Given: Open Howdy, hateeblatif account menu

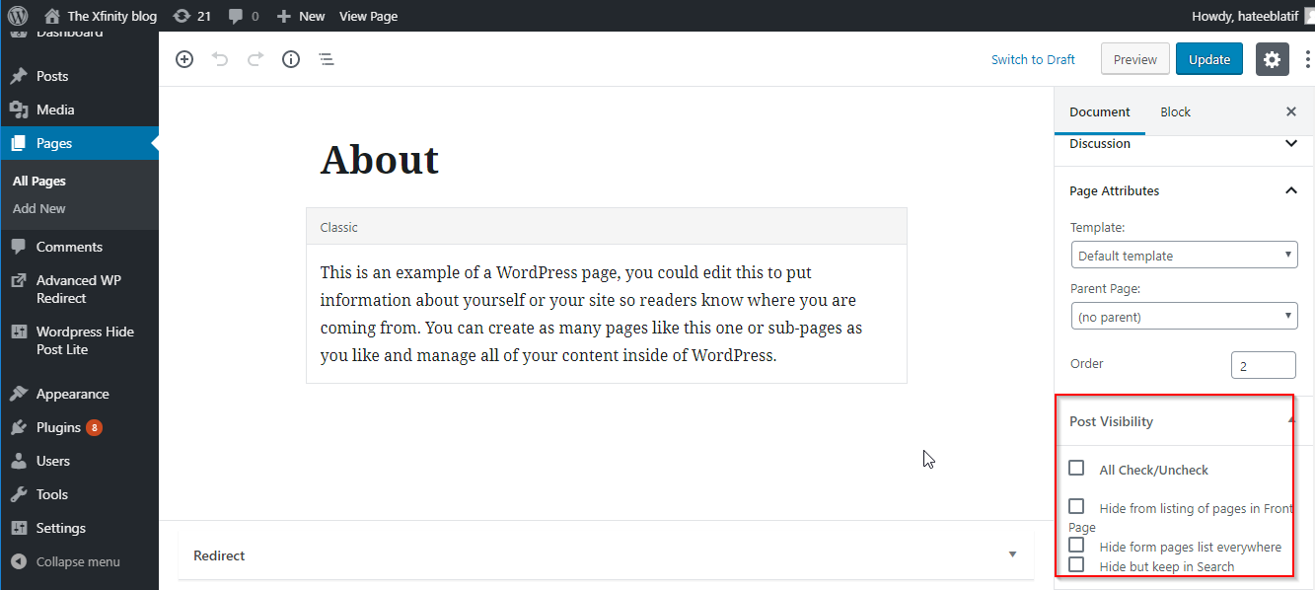Looking at the screenshot, I should coord(1253,16).
